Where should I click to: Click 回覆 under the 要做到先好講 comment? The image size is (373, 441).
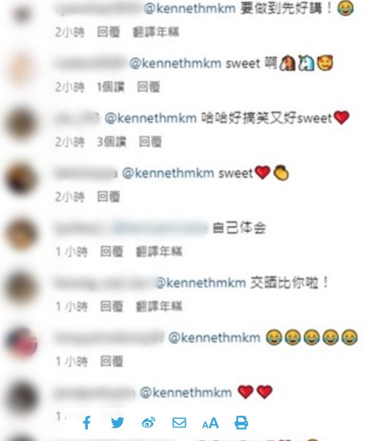(109, 32)
